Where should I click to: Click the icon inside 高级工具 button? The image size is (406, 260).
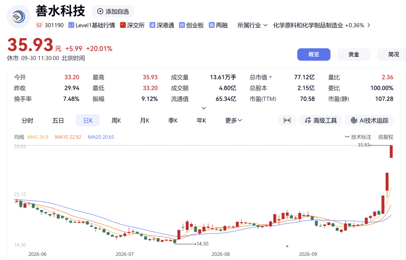(308, 120)
